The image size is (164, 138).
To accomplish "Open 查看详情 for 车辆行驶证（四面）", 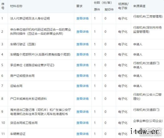I will [x=83, y=44].
